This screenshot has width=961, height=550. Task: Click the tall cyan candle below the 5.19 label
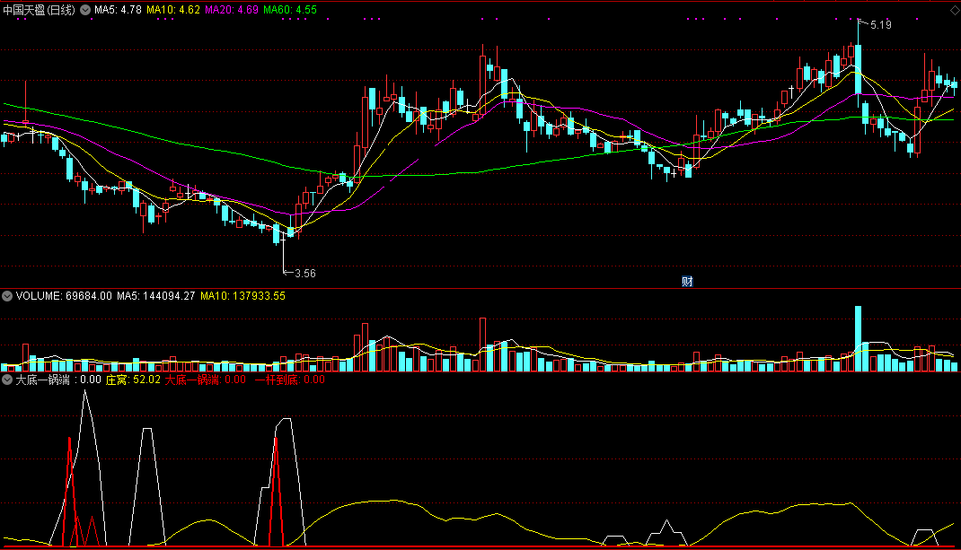coord(858,67)
